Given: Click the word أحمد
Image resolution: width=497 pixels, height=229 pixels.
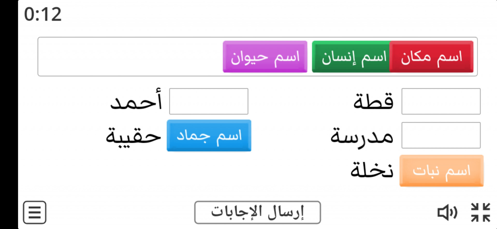Looking at the screenshot, I should pyautogui.click(x=136, y=100).
